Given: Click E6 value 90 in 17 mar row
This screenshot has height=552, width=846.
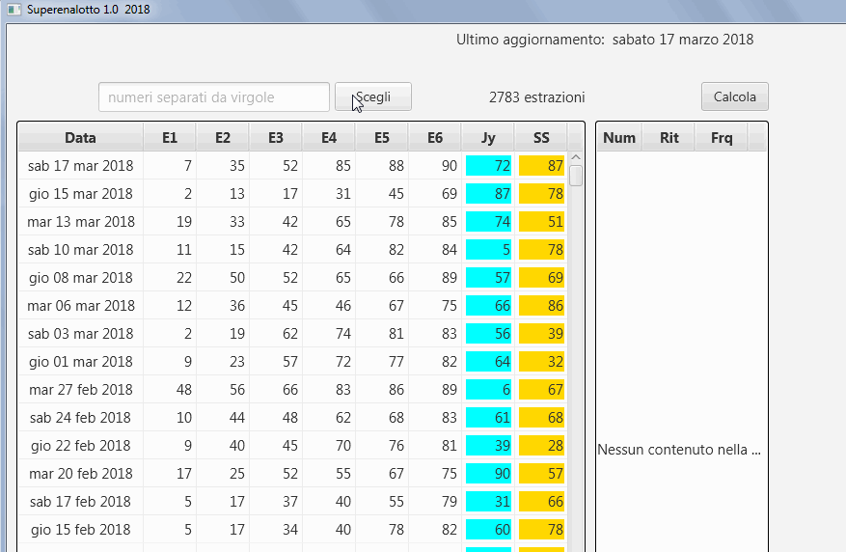Looking at the screenshot, I should [x=449, y=166].
